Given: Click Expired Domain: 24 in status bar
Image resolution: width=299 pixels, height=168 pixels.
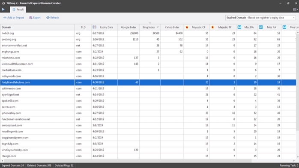Looking at the screenshot, I should point(12,165).
